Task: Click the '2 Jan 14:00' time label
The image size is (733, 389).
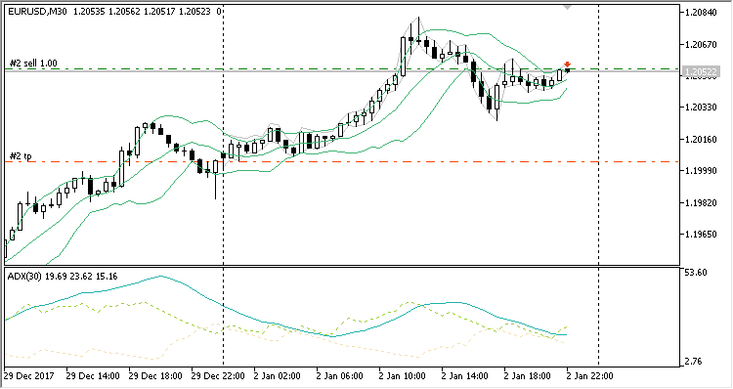Action: pyautogui.click(x=465, y=376)
